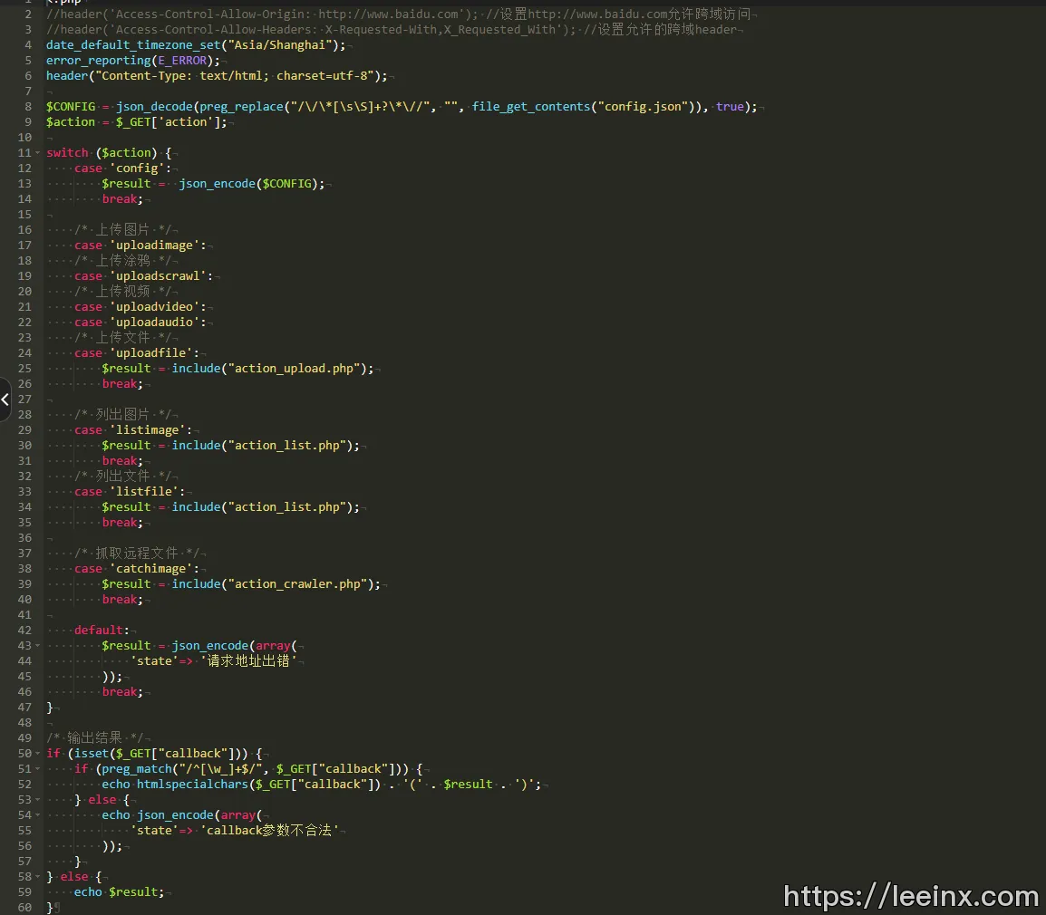
Task: Click the E_ERROR constant on line 5
Action: click(x=182, y=61)
